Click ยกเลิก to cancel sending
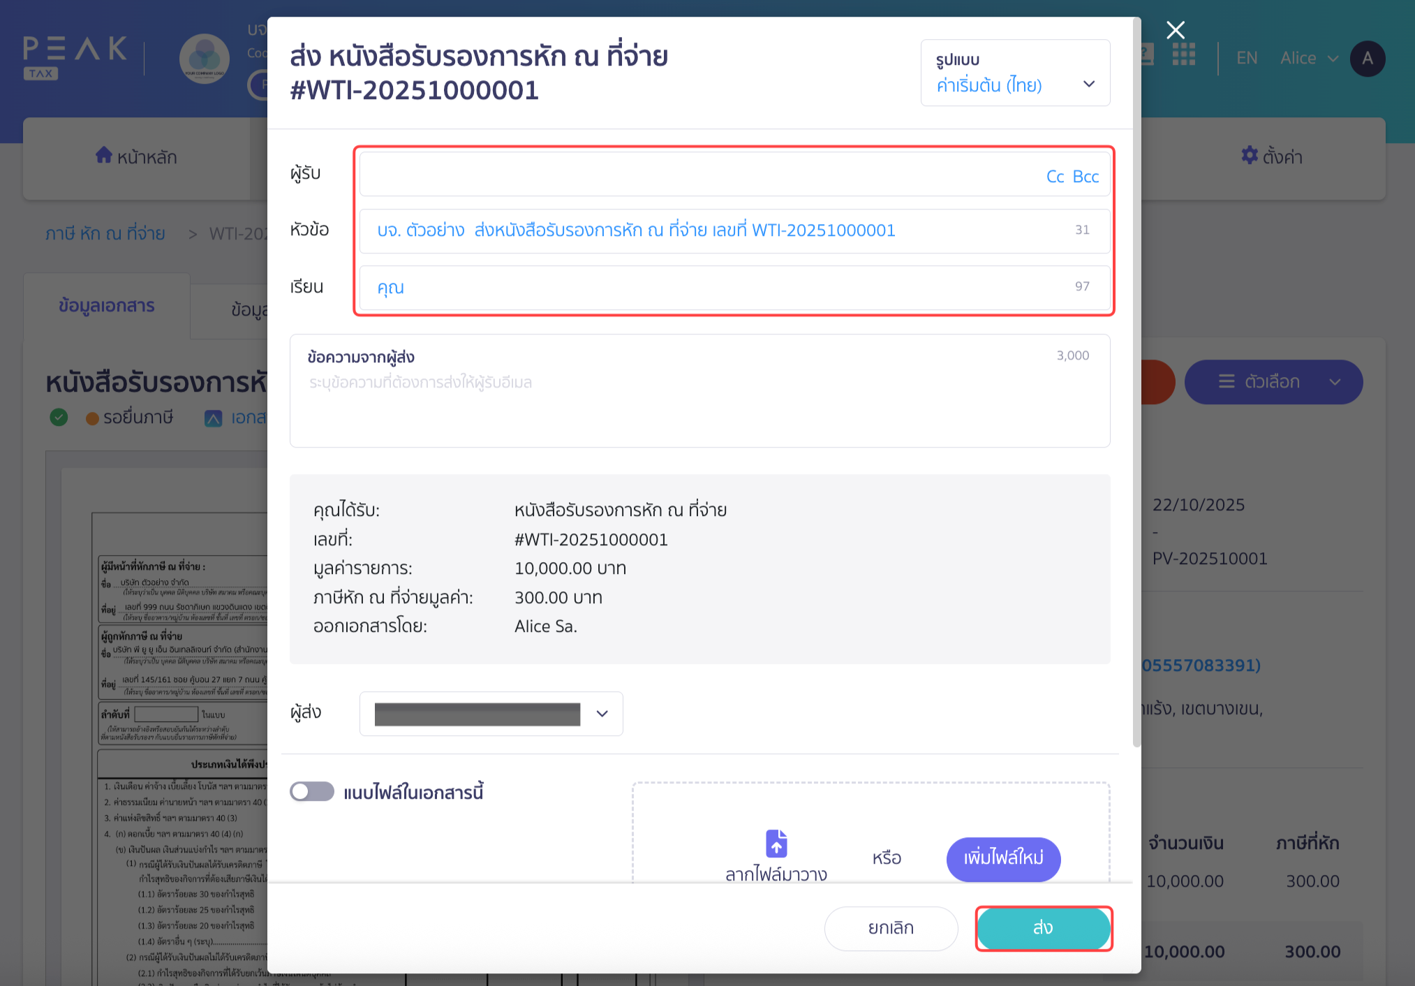The width and height of the screenshot is (1415, 986). pos(891,927)
